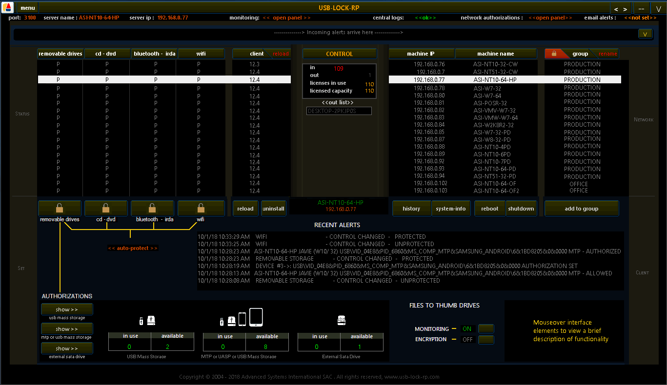Viewport: 667px width, 385px height.
Task: Click the auto-protect link
Action: pyautogui.click(x=133, y=248)
